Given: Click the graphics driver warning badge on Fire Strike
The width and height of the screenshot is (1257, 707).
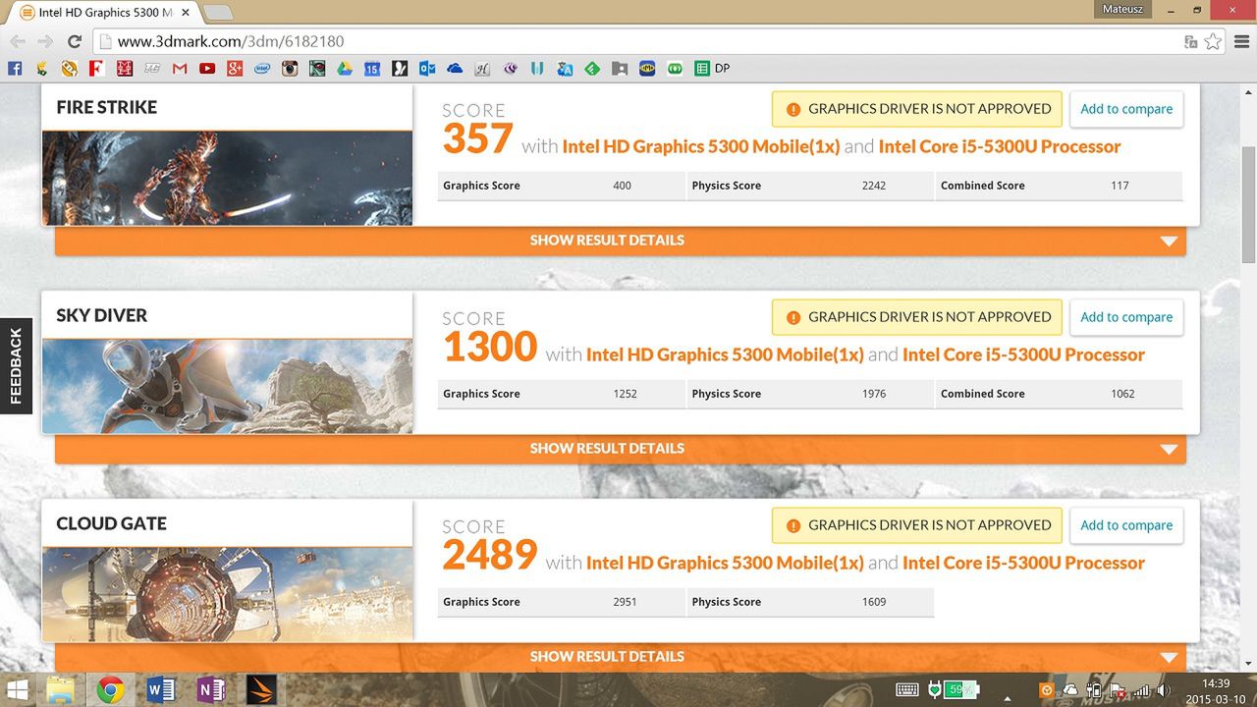Looking at the screenshot, I should [x=915, y=109].
